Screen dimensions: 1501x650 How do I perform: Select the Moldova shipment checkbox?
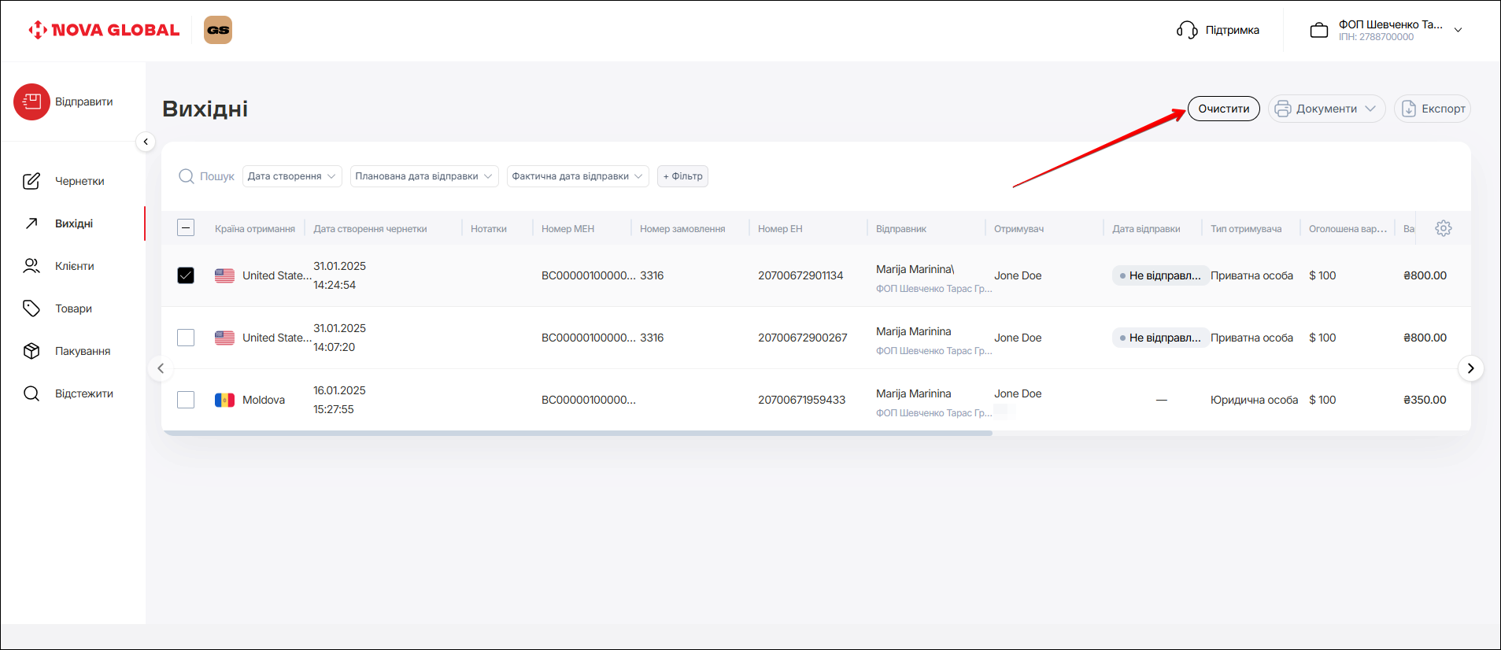coord(186,400)
